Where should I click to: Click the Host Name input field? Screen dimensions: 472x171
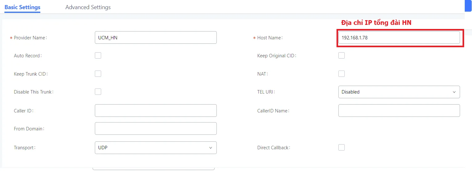pyautogui.click(x=399, y=37)
